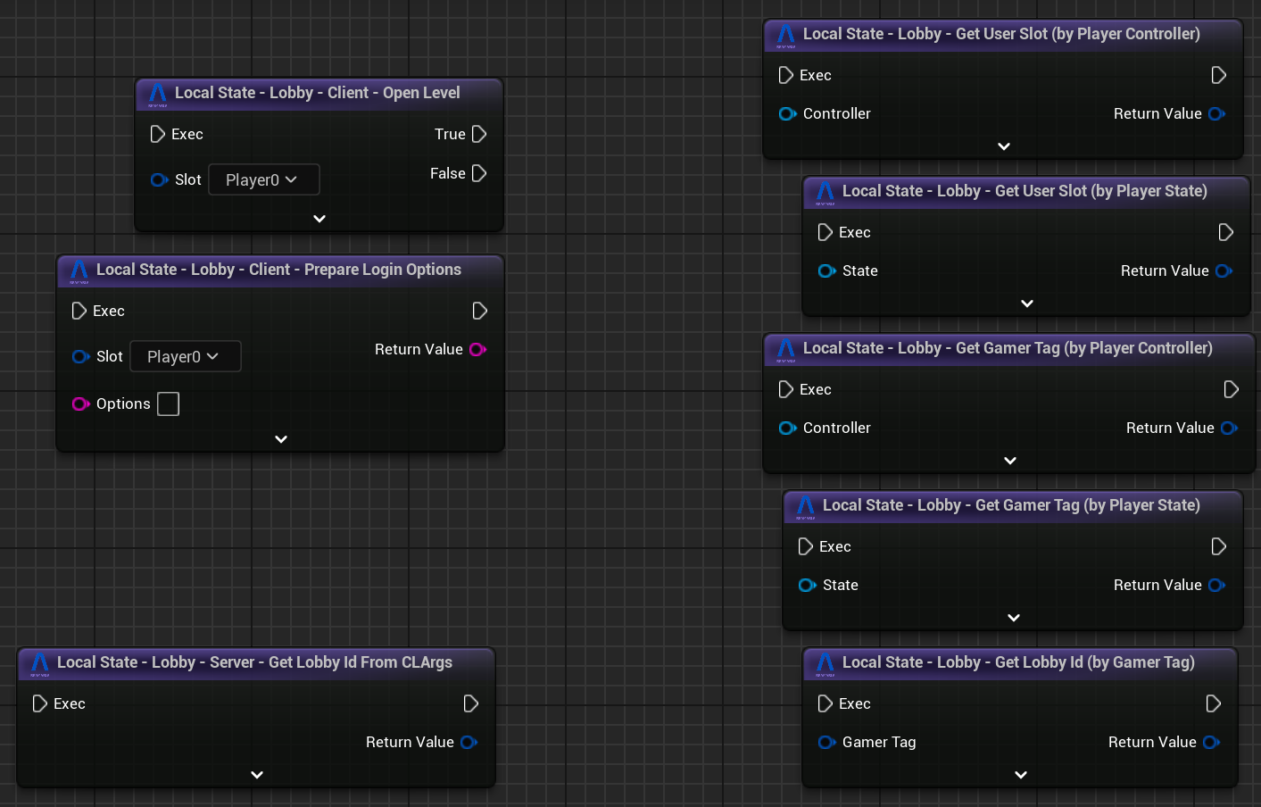Click the True exec output pin on Open Level
Viewport: 1261px width, 807px height.
pos(479,134)
